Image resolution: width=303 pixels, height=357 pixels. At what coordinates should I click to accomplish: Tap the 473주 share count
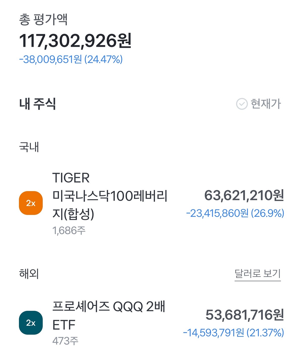tap(65, 341)
